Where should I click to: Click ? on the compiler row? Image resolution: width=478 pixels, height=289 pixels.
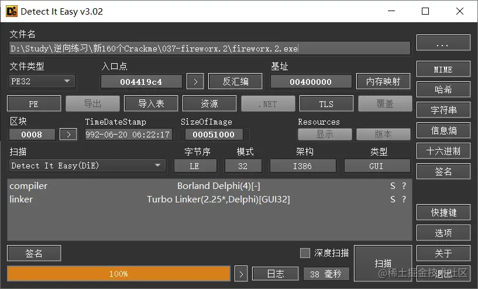tap(404, 185)
